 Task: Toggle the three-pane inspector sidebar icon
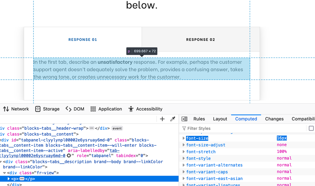coord(184,119)
